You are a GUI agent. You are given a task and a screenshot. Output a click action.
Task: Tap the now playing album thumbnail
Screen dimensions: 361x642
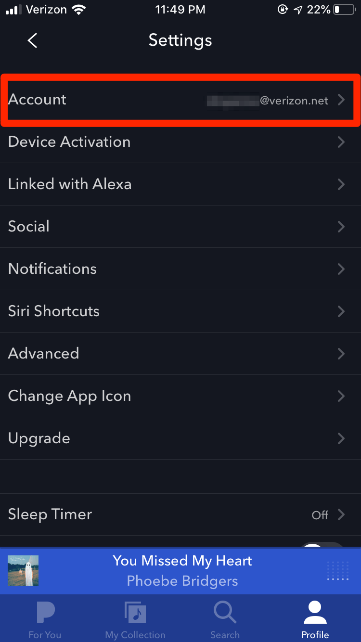[23, 571]
